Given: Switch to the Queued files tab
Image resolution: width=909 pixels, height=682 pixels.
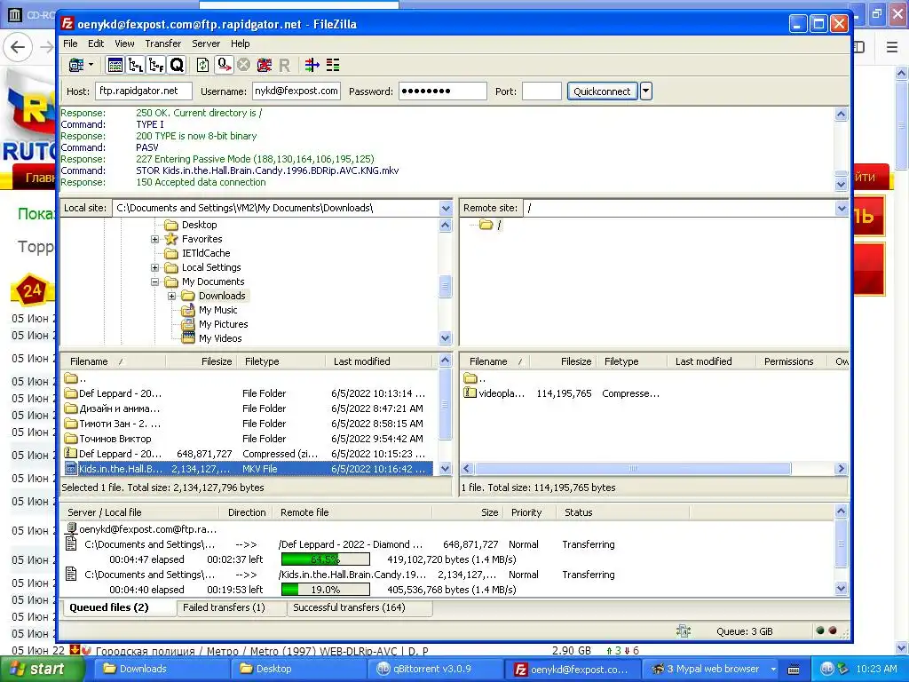Looking at the screenshot, I should (x=118, y=607).
